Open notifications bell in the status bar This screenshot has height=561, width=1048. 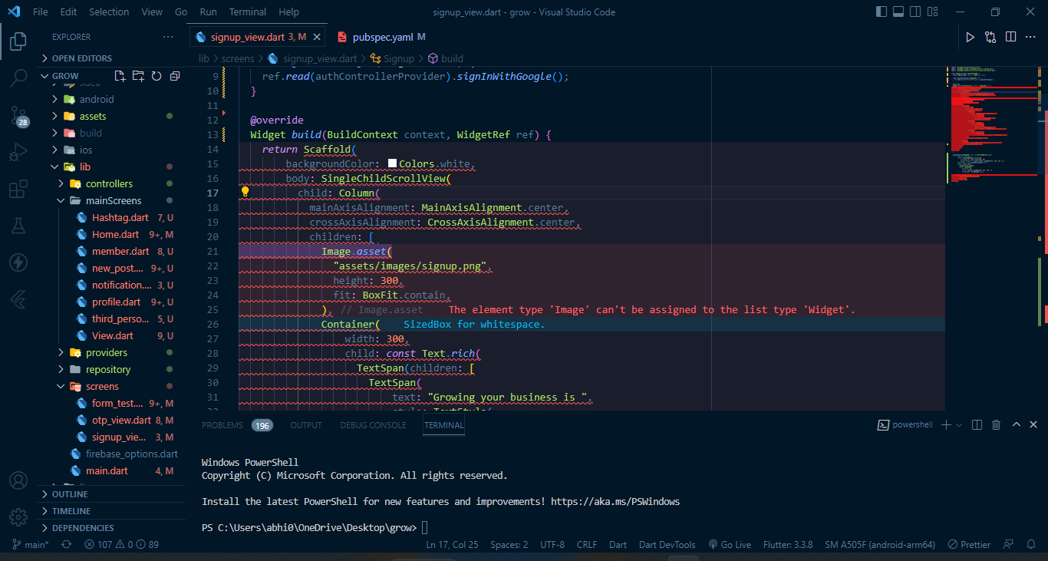[x=1033, y=545]
